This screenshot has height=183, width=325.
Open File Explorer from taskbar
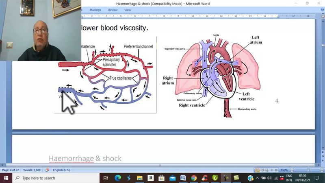[x=139, y=178]
